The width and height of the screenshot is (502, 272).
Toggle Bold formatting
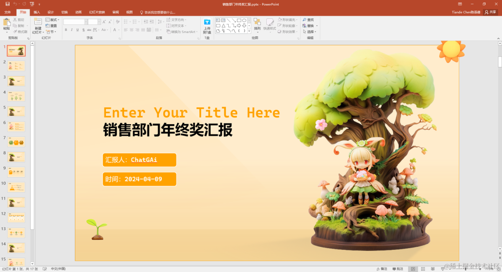(x=66, y=30)
